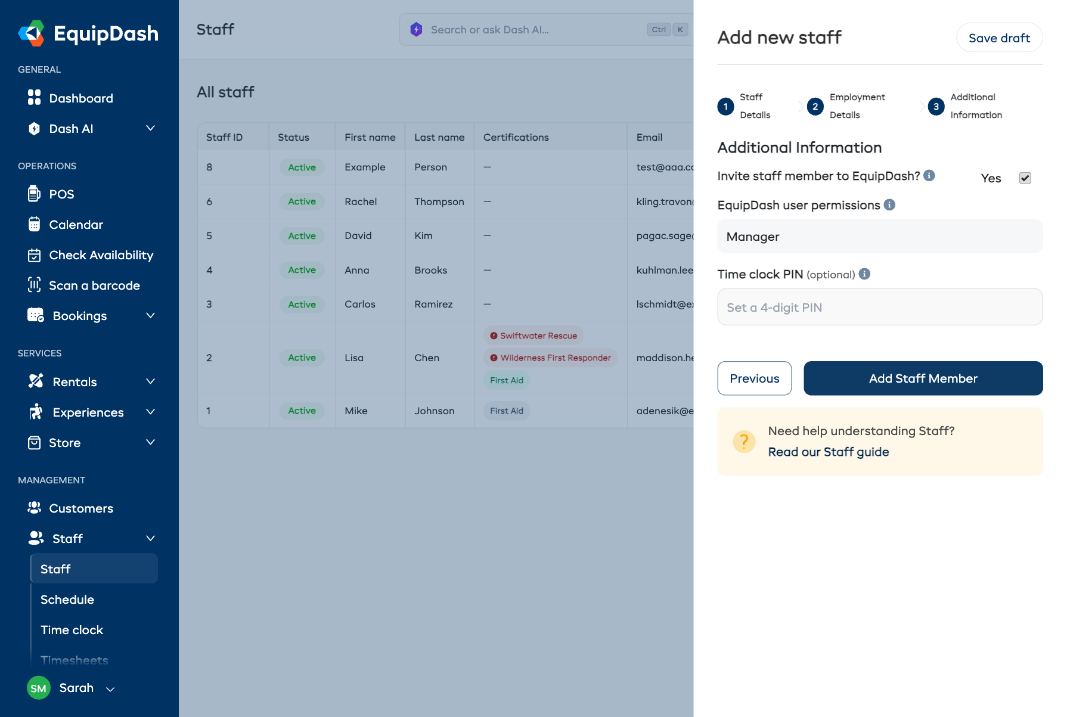This screenshot has height=717, width=1067.
Task: Collapse the Staff submenu chevron
Action: click(151, 538)
